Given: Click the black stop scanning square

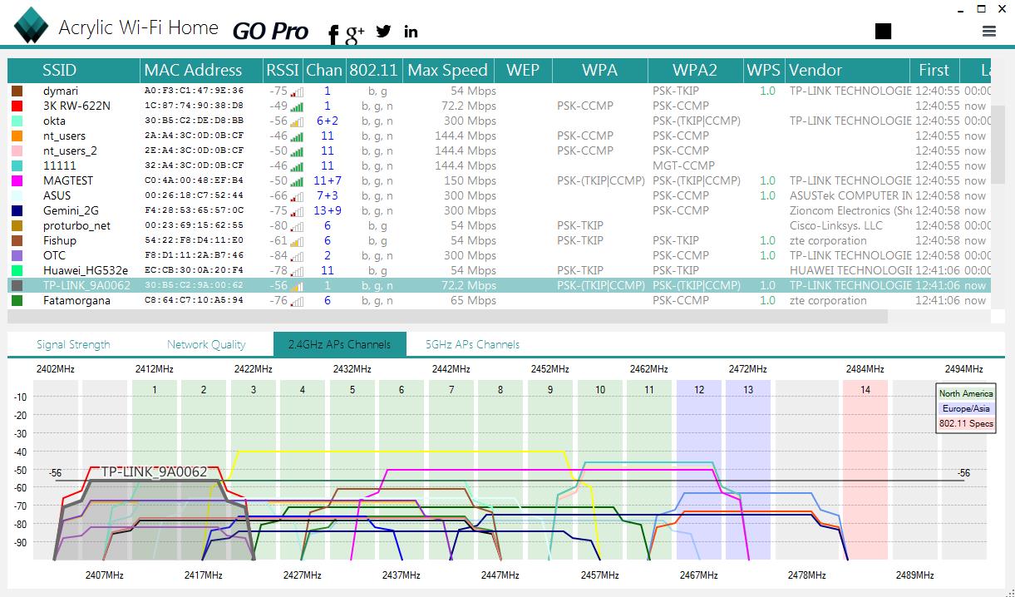Looking at the screenshot, I should [x=883, y=32].
